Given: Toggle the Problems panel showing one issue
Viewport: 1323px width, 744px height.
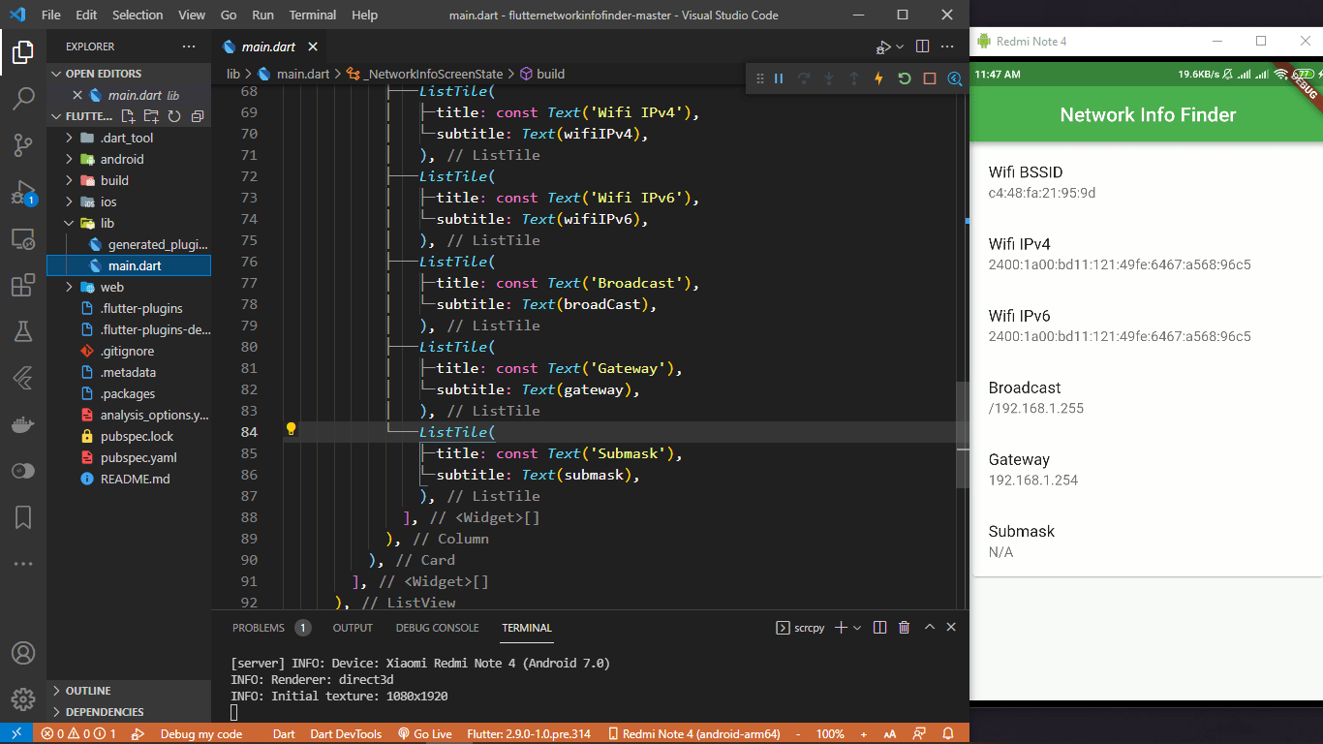Looking at the screenshot, I should pos(259,628).
